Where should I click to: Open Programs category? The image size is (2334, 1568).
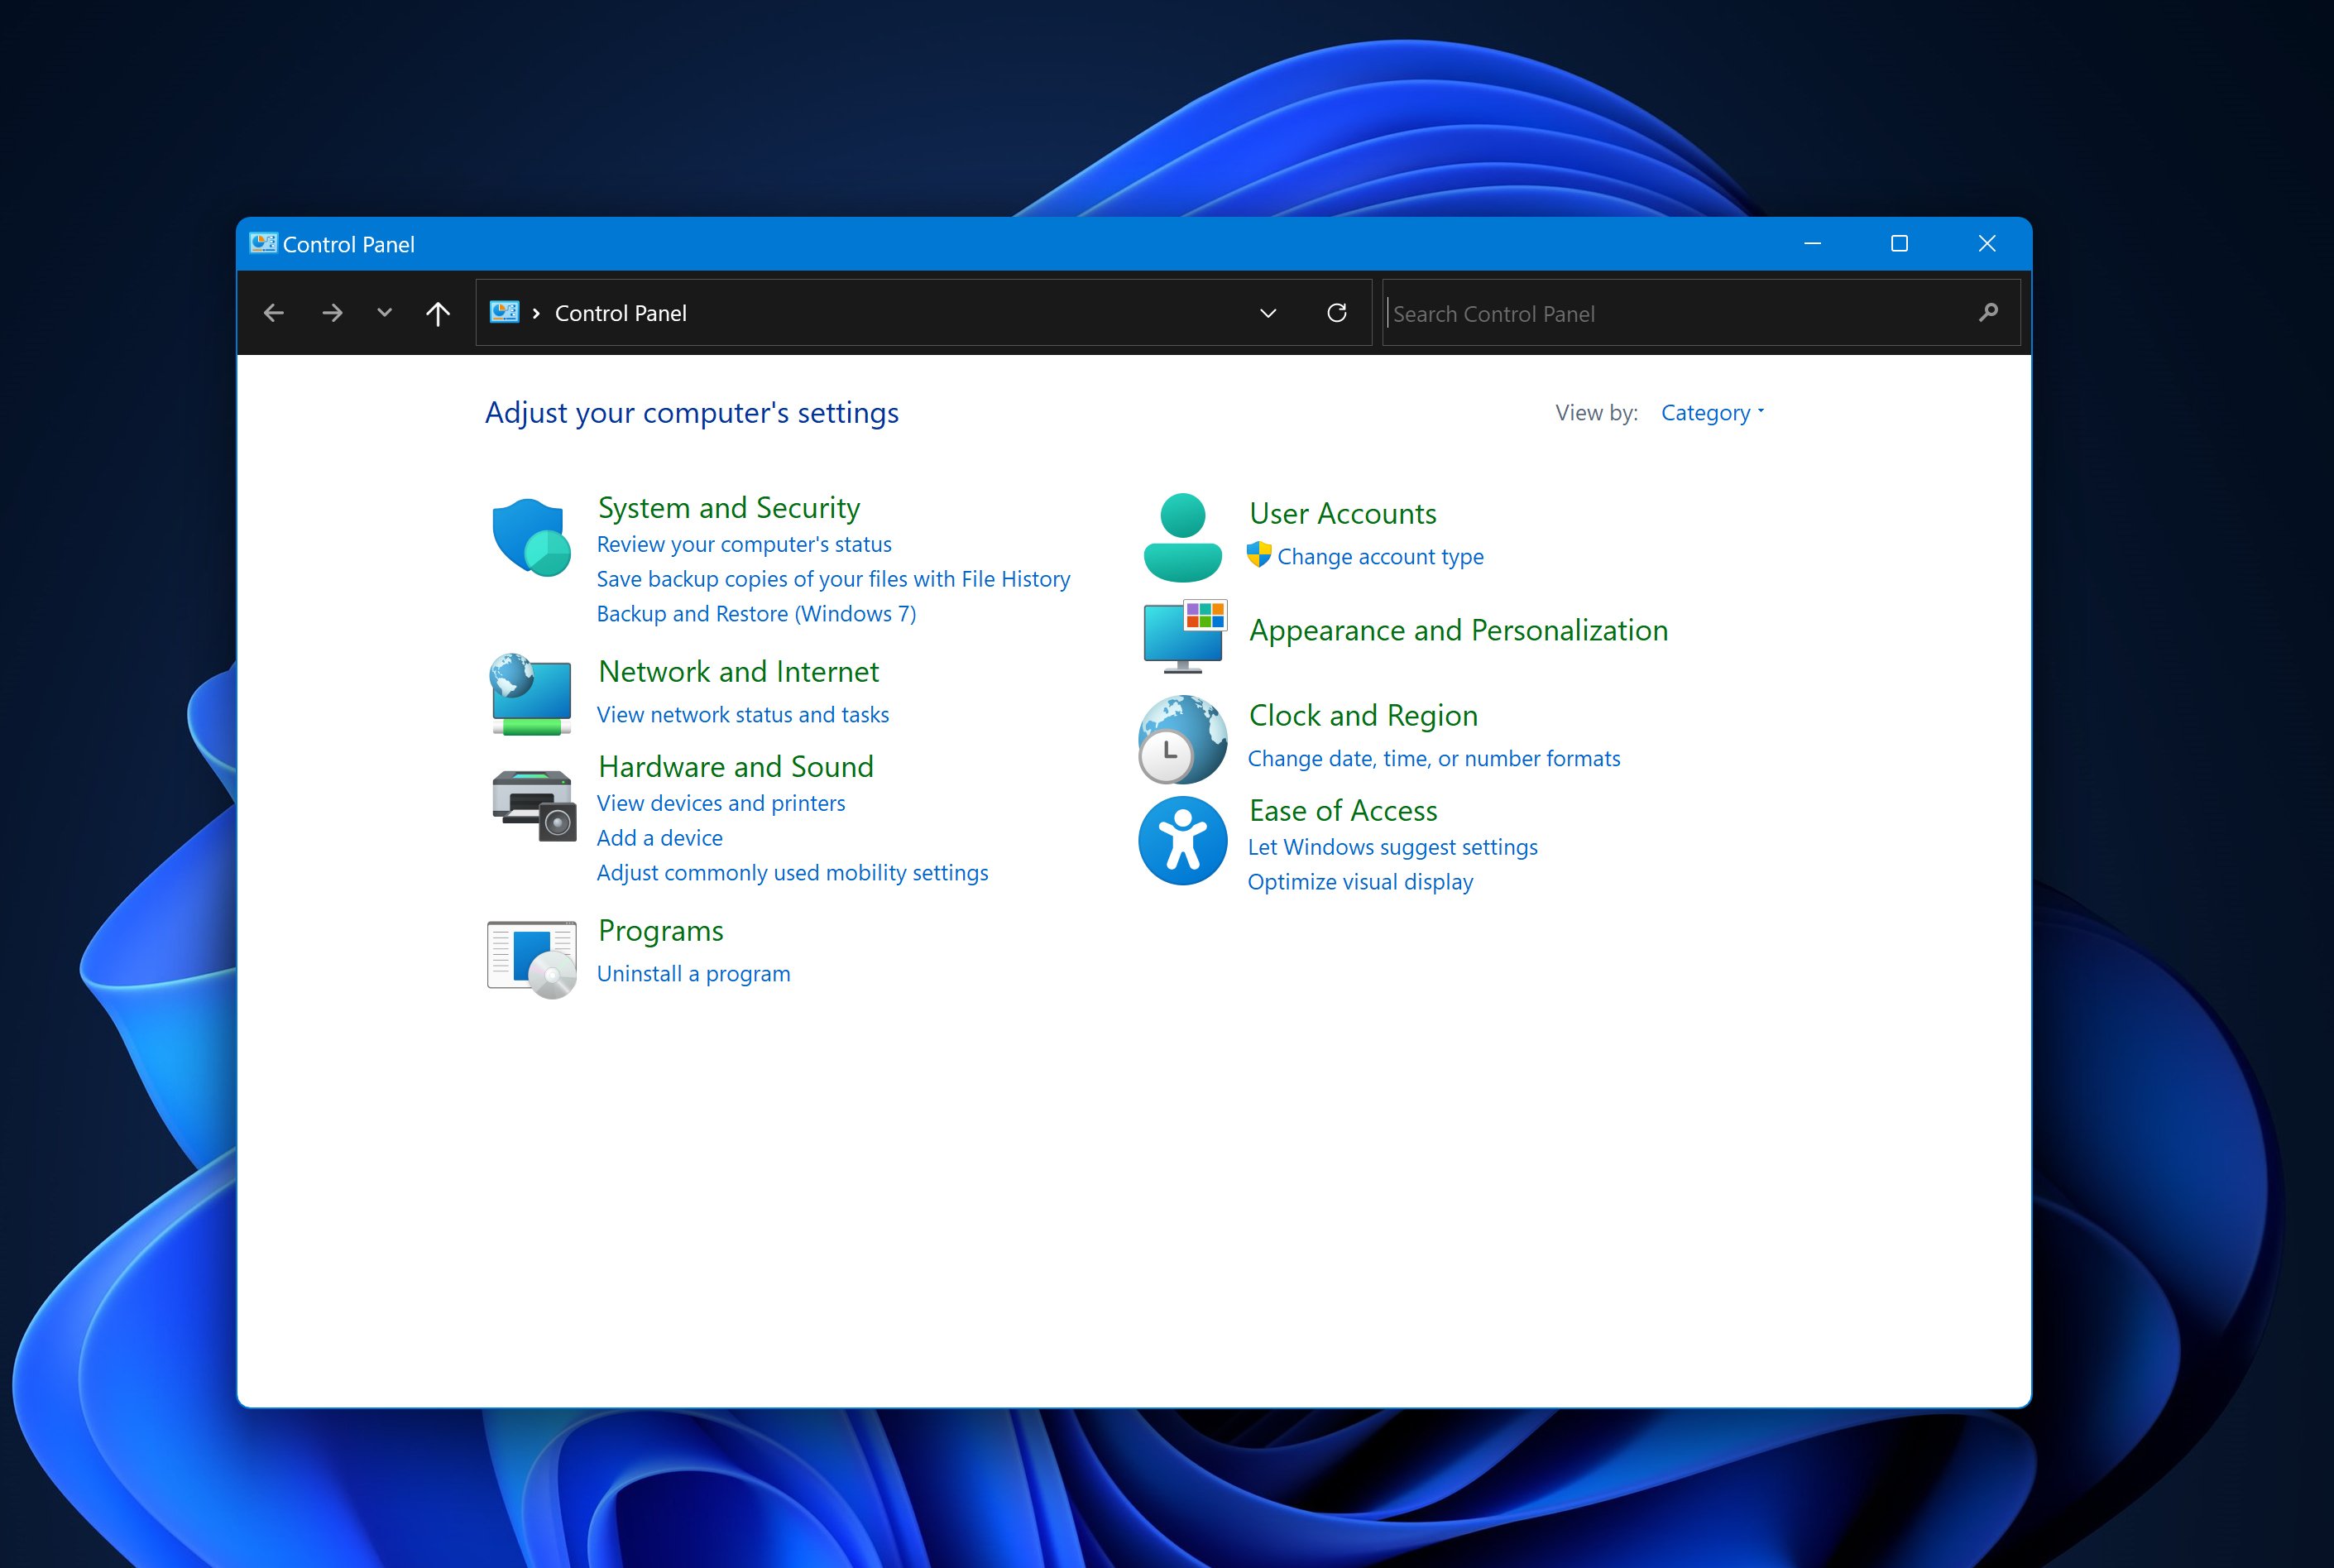[x=661, y=931]
